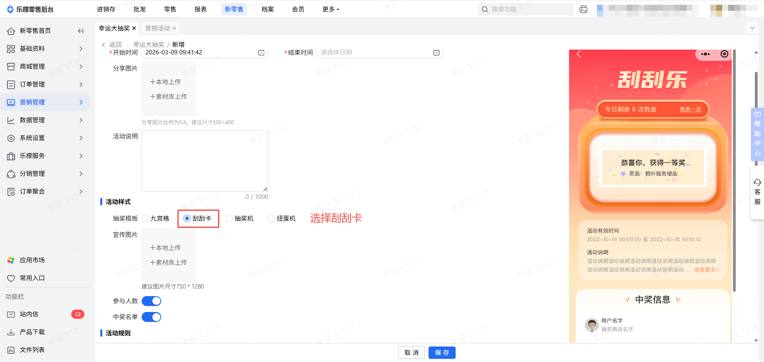Image resolution: width=764 pixels, height=362 pixels.
Task: Expand 订单管理 chevron
Action: tap(81, 85)
